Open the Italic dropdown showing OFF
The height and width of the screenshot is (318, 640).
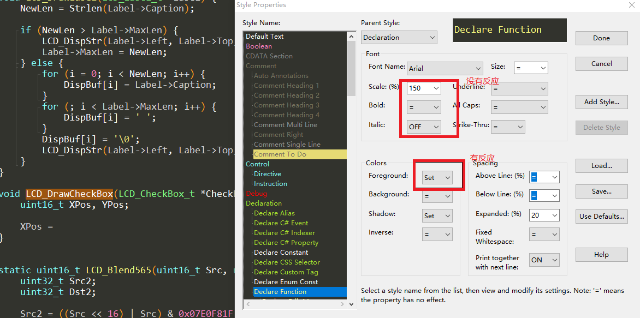tap(424, 127)
